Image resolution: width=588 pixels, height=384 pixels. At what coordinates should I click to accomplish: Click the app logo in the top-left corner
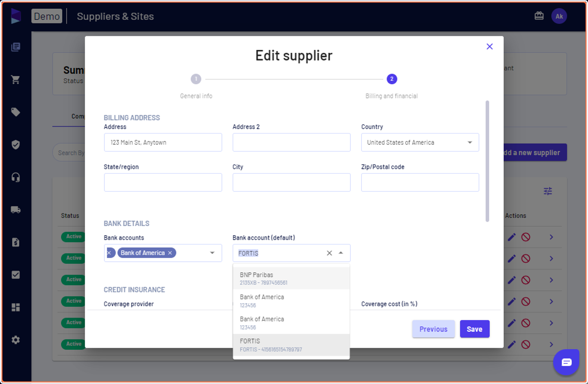click(16, 16)
